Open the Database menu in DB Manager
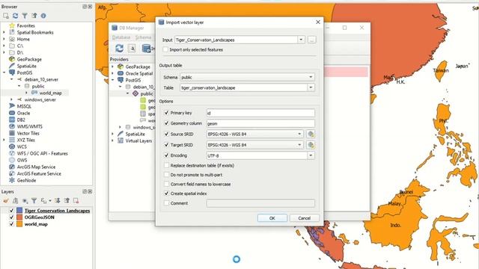479x269 pixels. [121, 37]
